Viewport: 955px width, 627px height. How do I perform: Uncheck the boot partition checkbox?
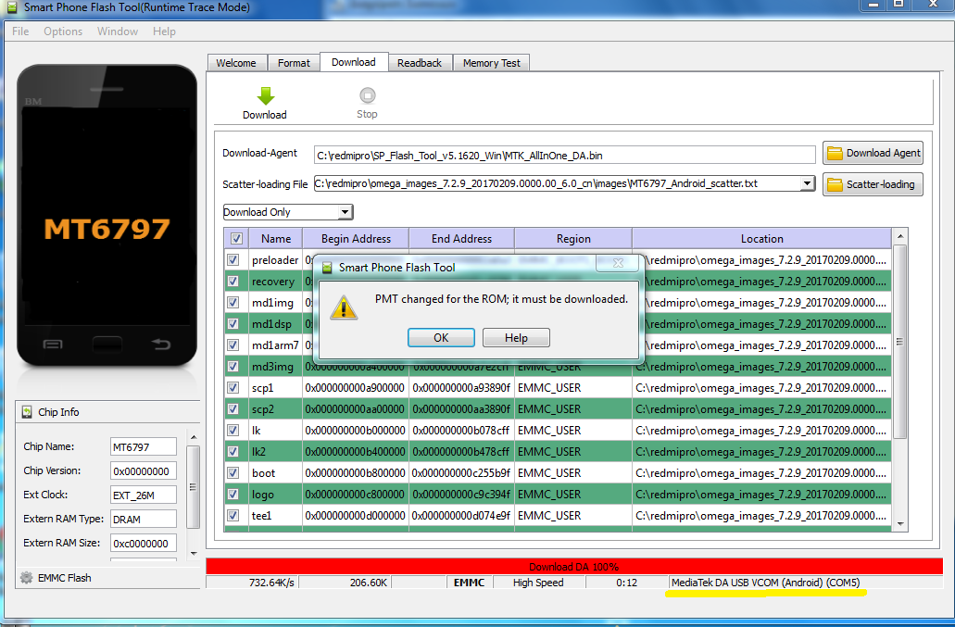tap(233, 473)
